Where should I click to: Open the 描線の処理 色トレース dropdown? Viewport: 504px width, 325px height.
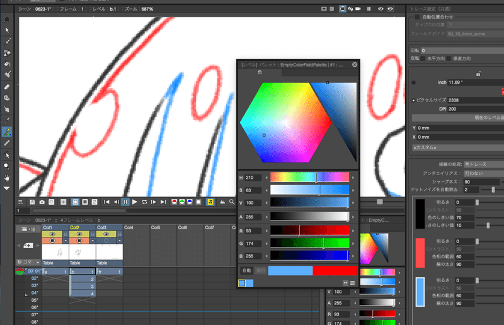(484, 164)
